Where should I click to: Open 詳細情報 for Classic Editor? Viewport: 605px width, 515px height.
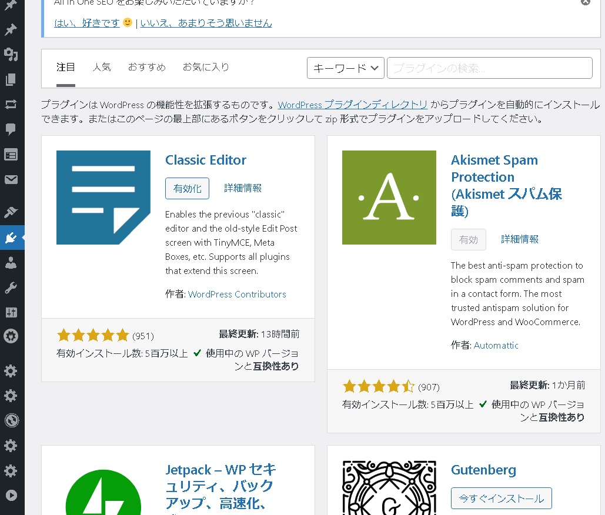click(243, 188)
